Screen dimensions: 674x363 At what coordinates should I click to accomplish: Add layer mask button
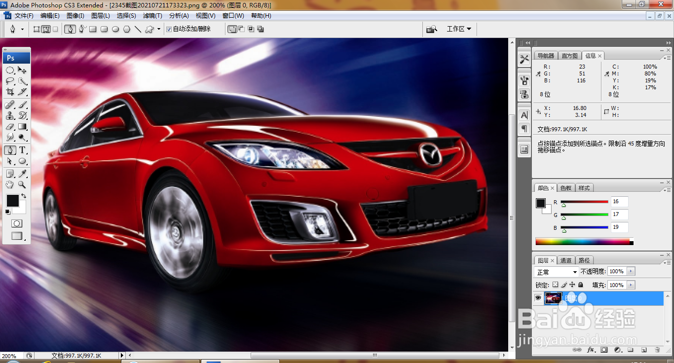point(604,350)
